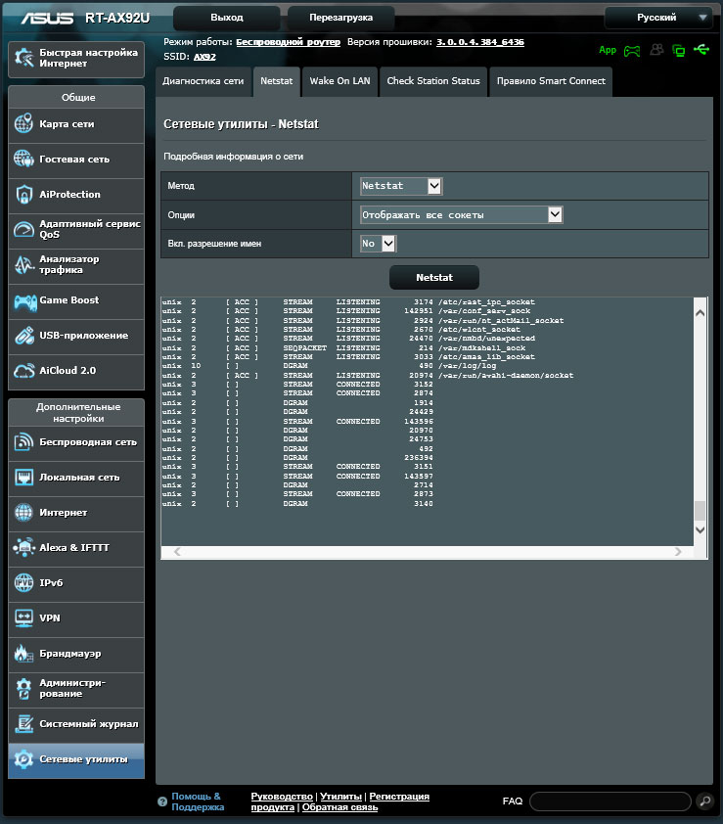Image resolution: width=723 pixels, height=824 pixels.
Task: Click output scrollbar up arrow
Action: 700,313
